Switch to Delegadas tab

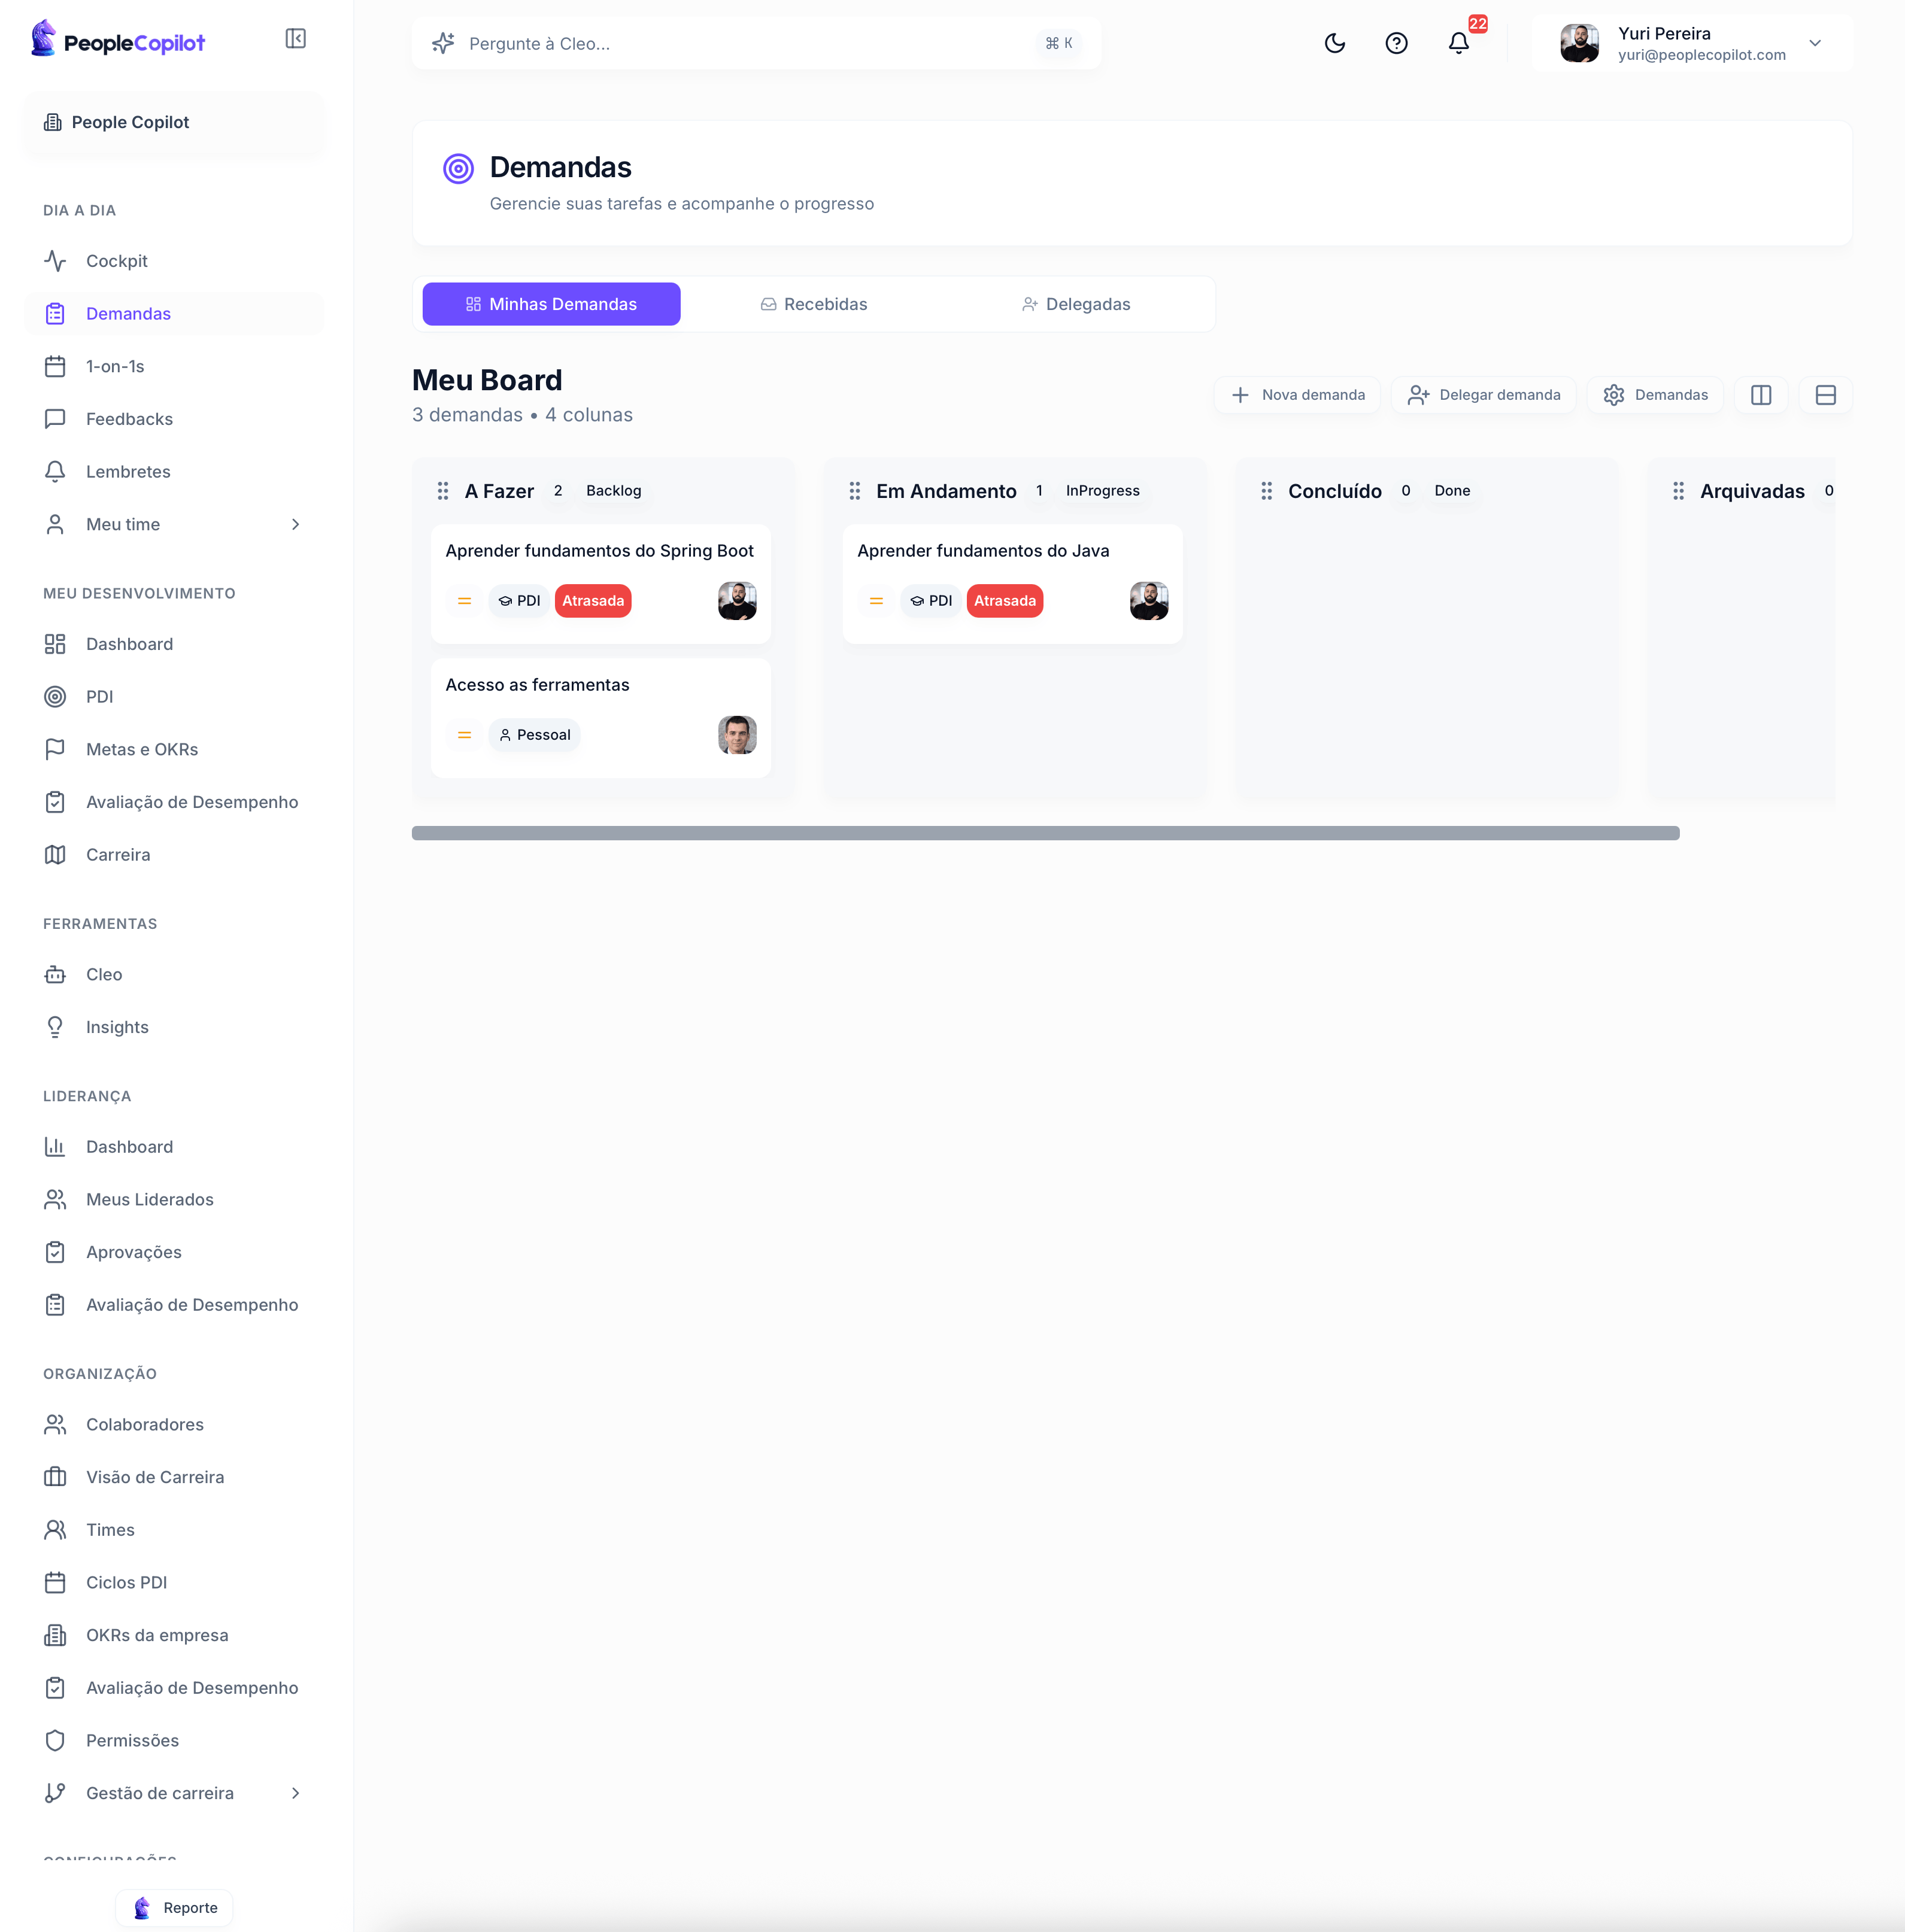tap(1076, 304)
